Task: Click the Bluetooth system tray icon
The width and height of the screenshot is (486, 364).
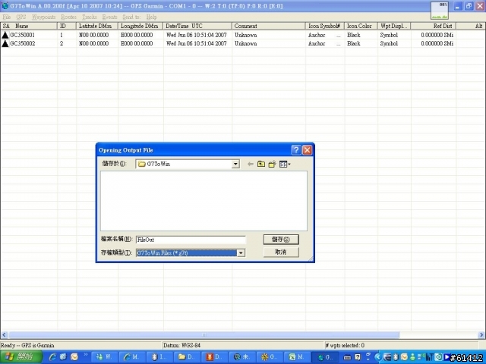Action: point(395,357)
